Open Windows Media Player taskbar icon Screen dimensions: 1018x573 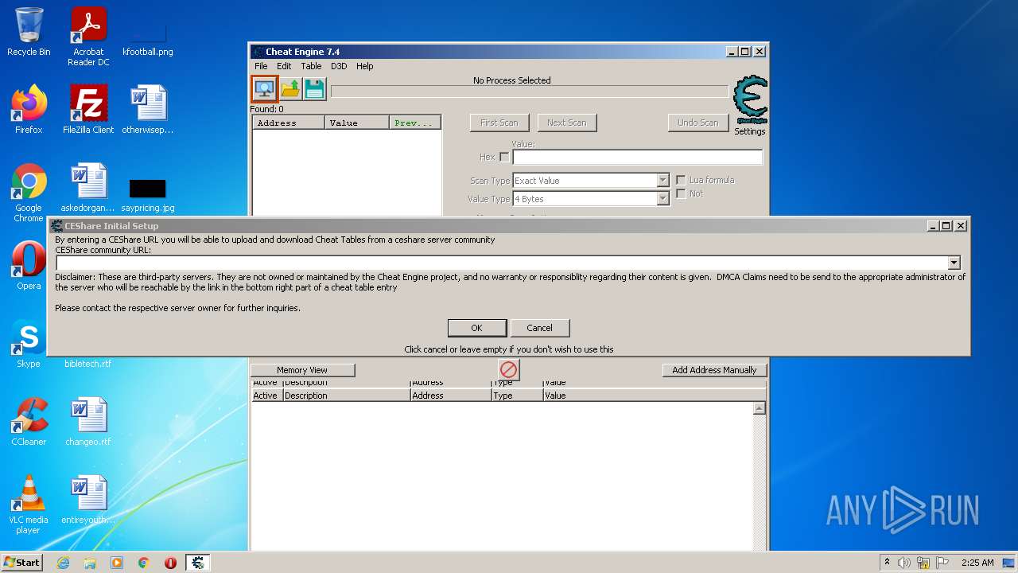tap(117, 563)
